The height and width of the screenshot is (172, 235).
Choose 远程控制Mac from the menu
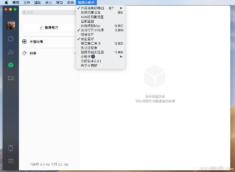pyautogui.click(x=100, y=26)
